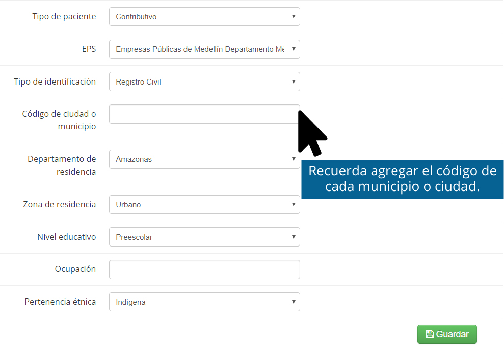The height and width of the screenshot is (355, 504).
Task: Click the Ocupación label
Action: coord(75,269)
